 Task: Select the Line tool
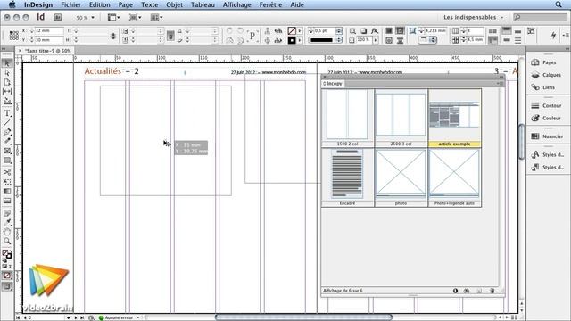pyautogui.click(x=7, y=122)
